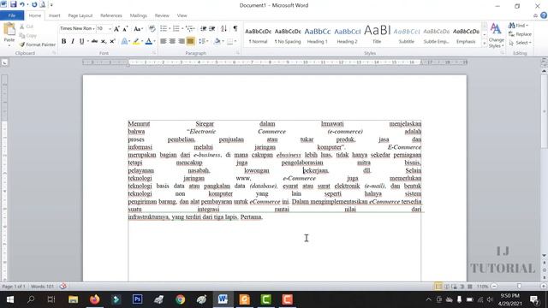
Task: Switch to the Page Layout tab
Action: [80, 15]
